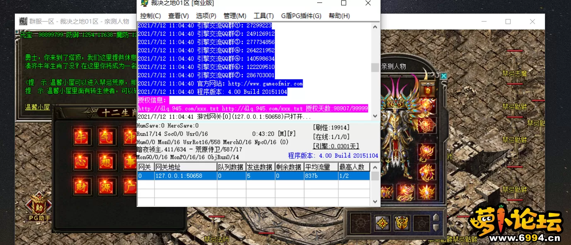Screen dimensions: 571x245
Task: Open the 帮助(H) menu
Action: click(339, 16)
